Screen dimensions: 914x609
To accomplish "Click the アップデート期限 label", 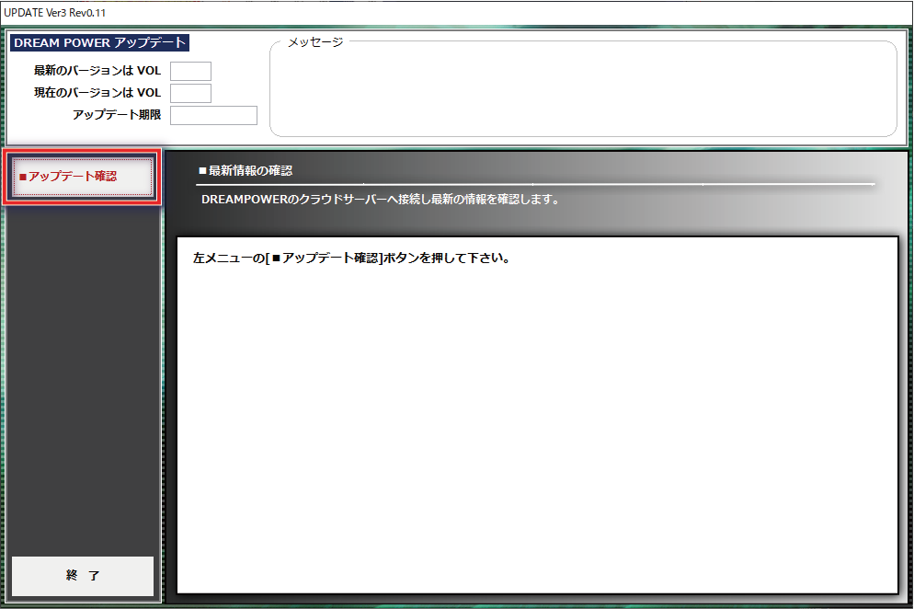I will point(117,115).
